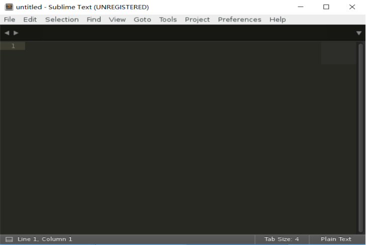Open the Goto menu
The width and height of the screenshot is (366, 245).
click(142, 20)
